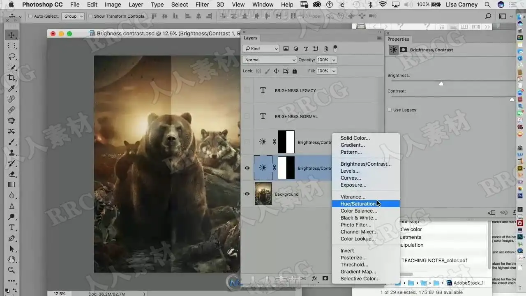Enable the Use Legacy checkbox
Screen dimensions: 526x296
390,110
